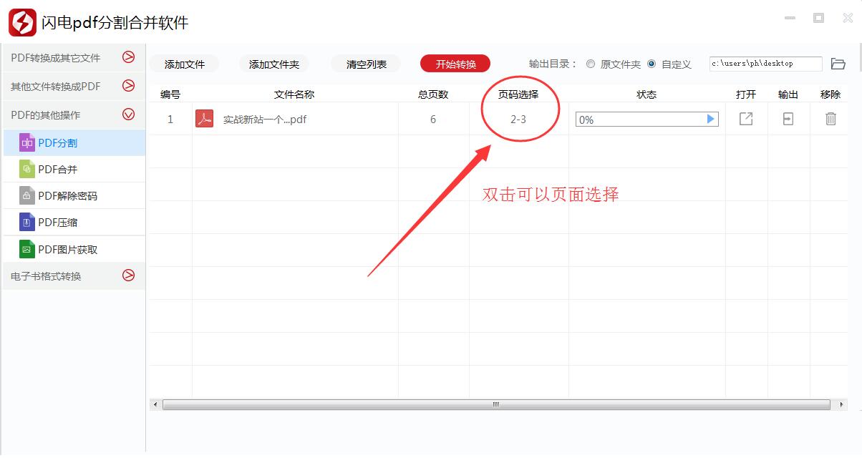Click the 0% progress bar
The image size is (862, 463).
click(646, 120)
